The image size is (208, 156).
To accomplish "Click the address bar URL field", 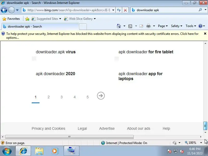I will point(69,10).
